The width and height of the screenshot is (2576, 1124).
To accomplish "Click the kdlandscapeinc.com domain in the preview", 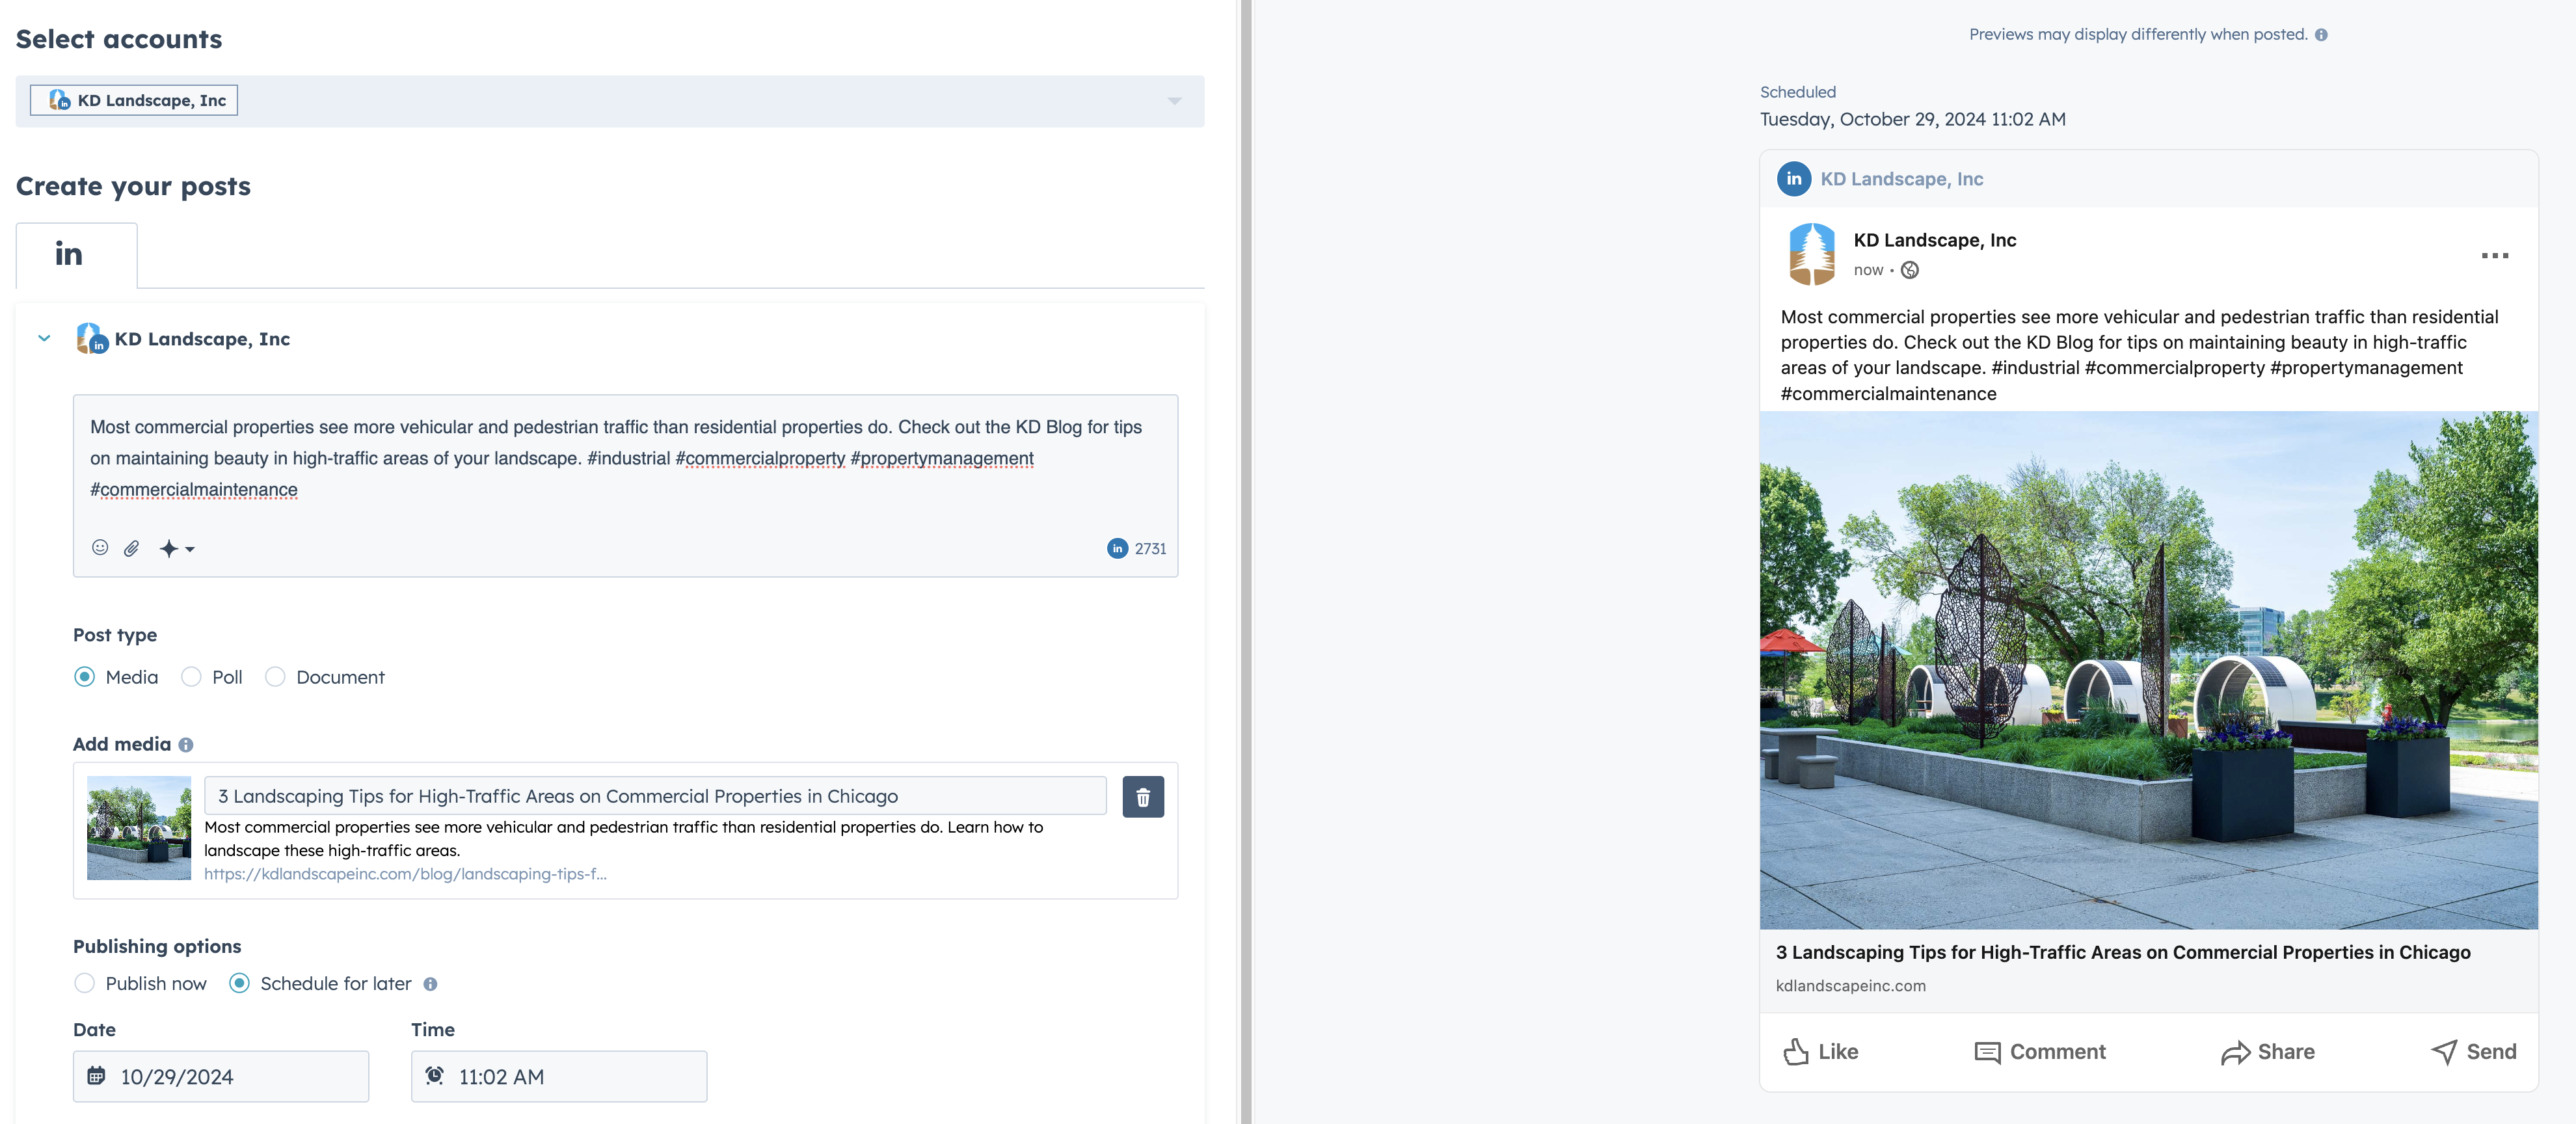I will pos(1850,986).
